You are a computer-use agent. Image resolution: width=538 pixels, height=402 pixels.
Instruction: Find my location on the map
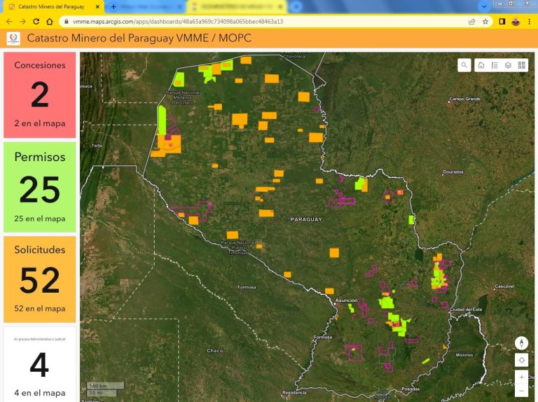tap(521, 360)
